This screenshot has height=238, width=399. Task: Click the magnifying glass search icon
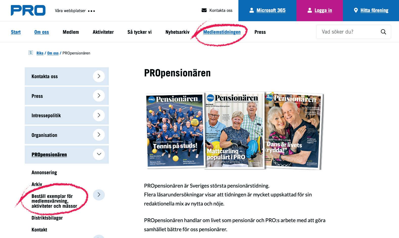click(383, 32)
